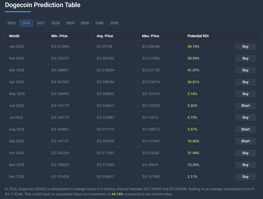Image resolution: width=263 pixels, height=199 pixels.
Task: Click the Potential ROI column header
Action: (x=198, y=36)
